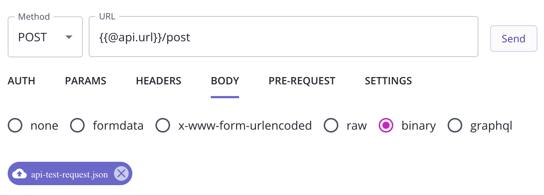Click the binary radio button
Viewport: 544px width, 195px height.
(386, 126)
